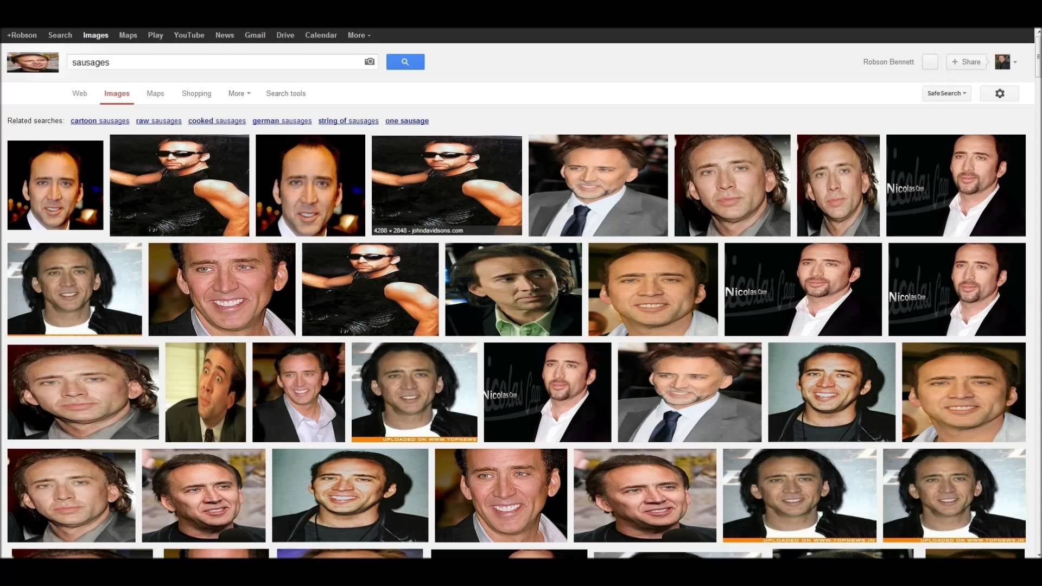Open Search tools option
Image resolution: width=1042 pixels, height=586 pixels.
(x=285, y=93)
